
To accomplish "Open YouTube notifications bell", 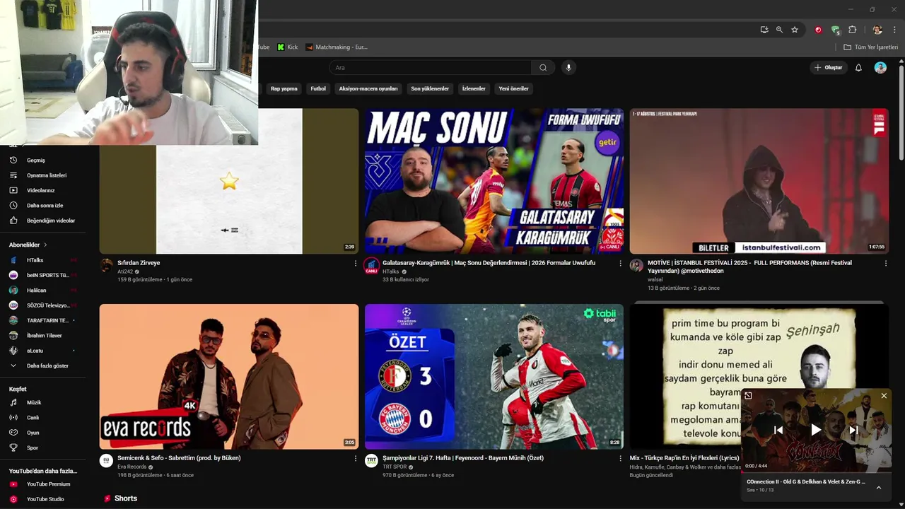I will click(858, 68).
